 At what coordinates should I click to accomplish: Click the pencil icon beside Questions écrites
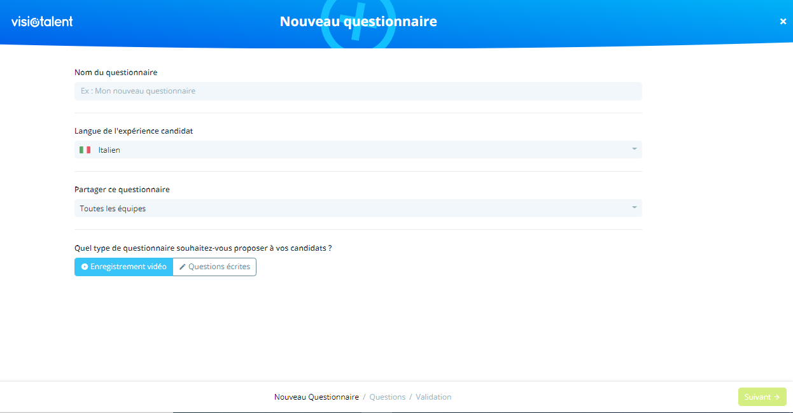click(182, 267)
